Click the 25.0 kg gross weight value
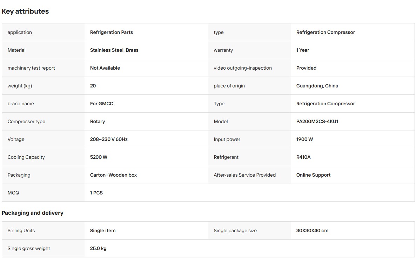 tap(98, 248)
